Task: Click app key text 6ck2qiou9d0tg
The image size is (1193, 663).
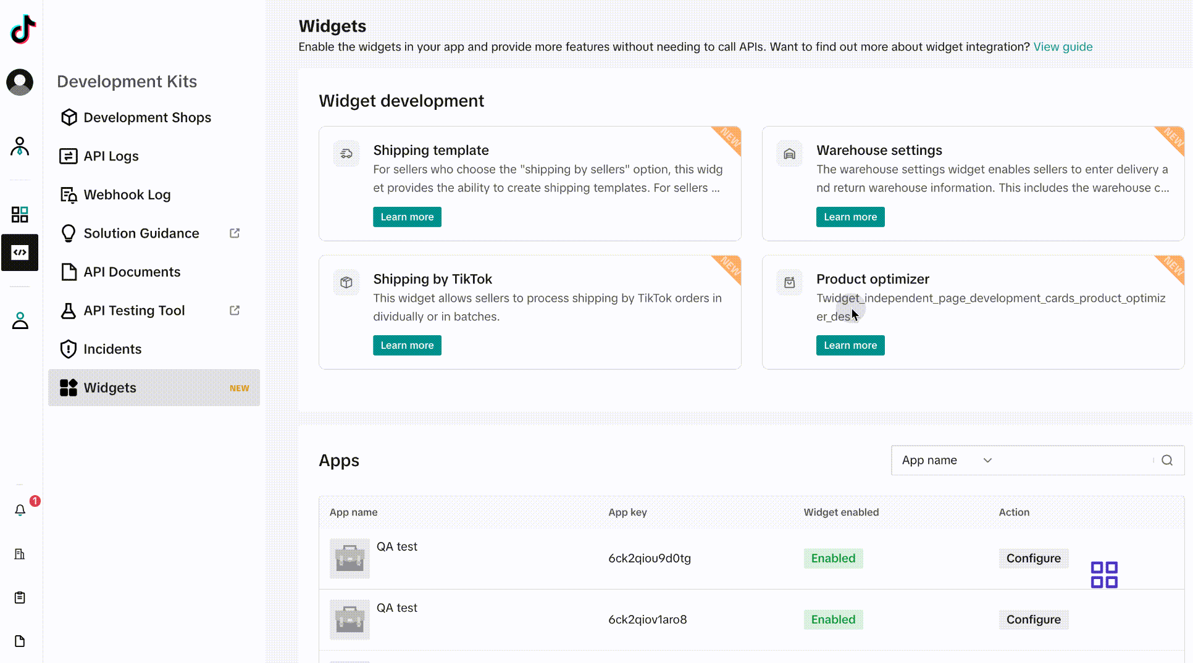Action: [x=650, y=558]
